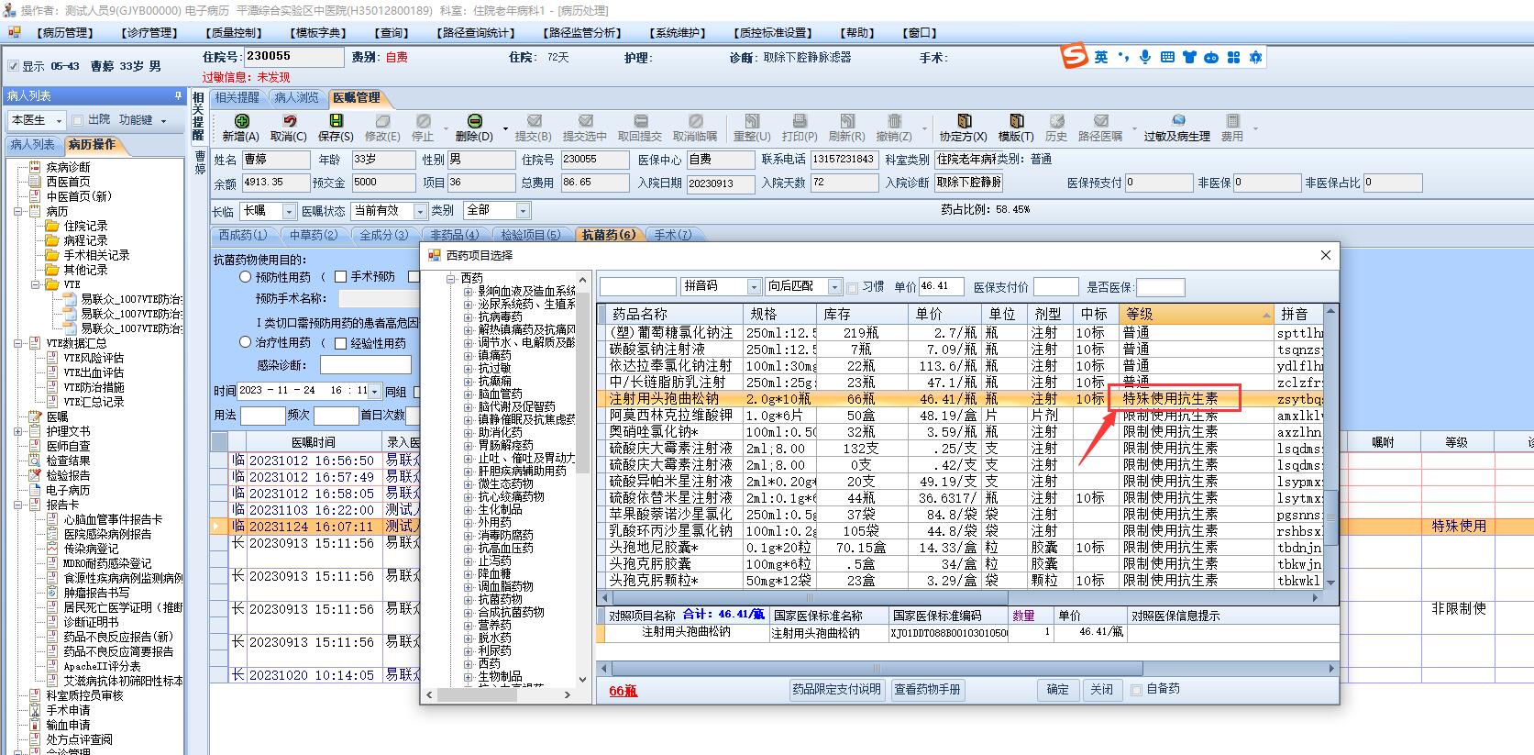Open the 病历管理 menu

(66, 33)
